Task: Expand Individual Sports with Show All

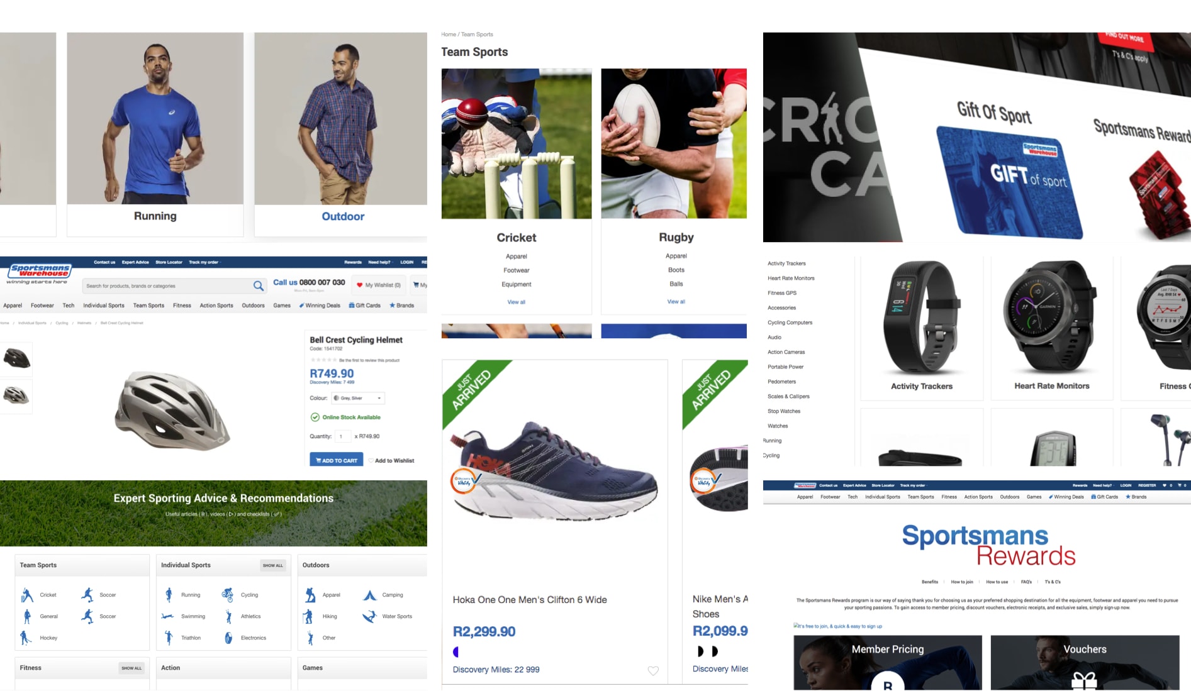Action: pyautogui.click(x=273, y=565)
